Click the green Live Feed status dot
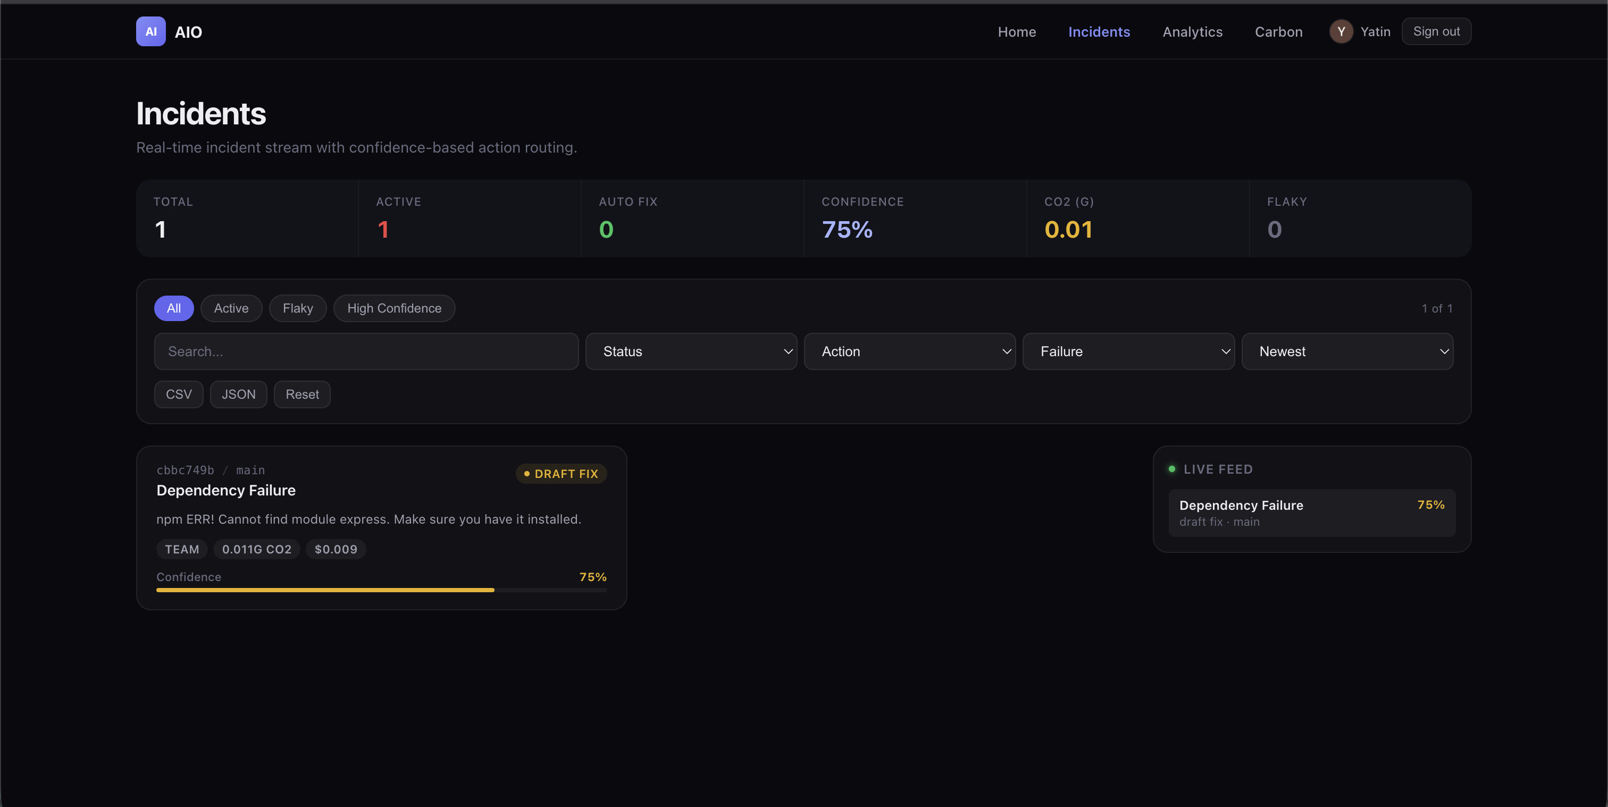The image size is (1608, 807). pos(1171,469)
